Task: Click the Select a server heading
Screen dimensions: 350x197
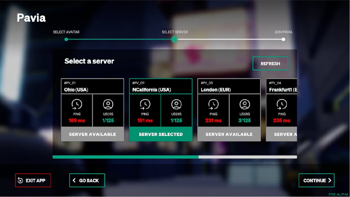Action: [x=89, y=61]
